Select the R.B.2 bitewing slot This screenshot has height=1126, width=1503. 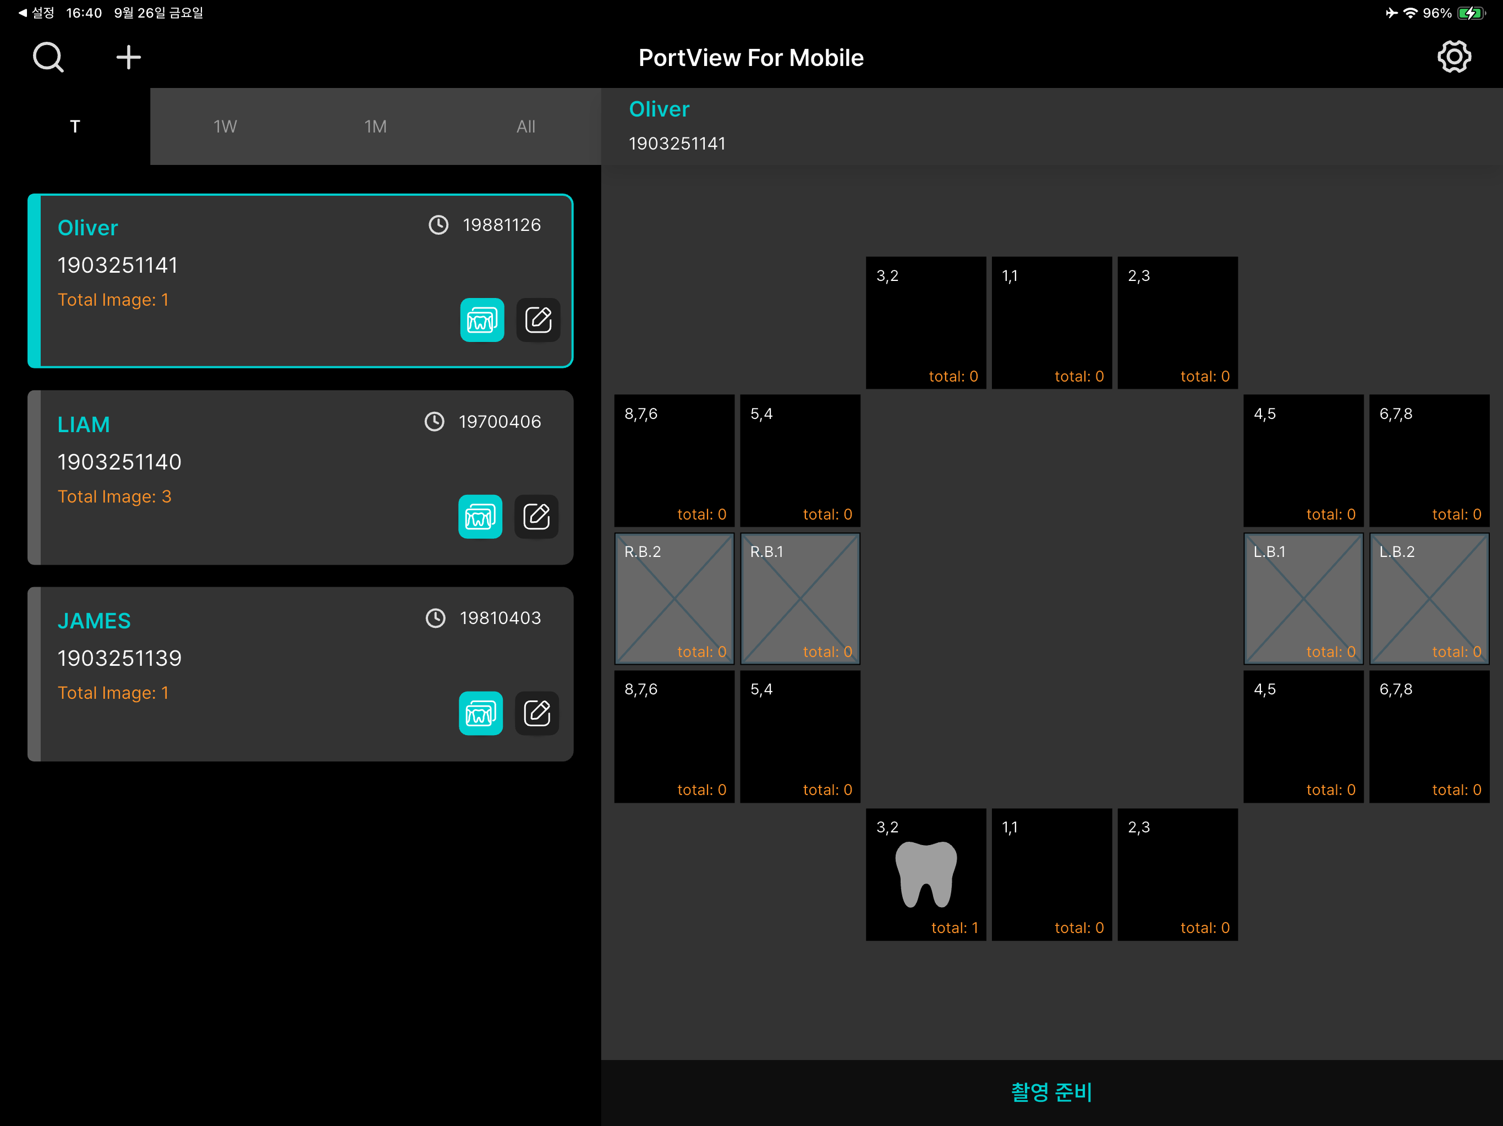point(674,598)
